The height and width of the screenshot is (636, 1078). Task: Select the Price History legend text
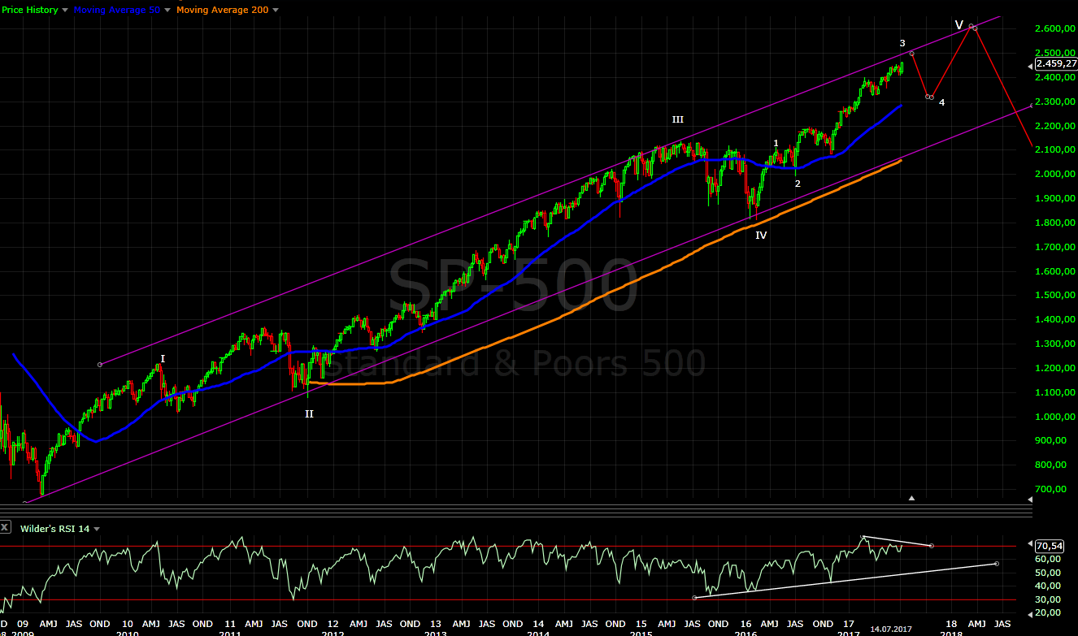click(x=31, y=9)
